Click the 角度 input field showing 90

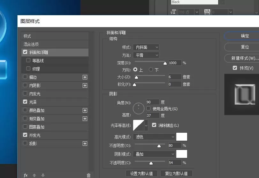153,102
